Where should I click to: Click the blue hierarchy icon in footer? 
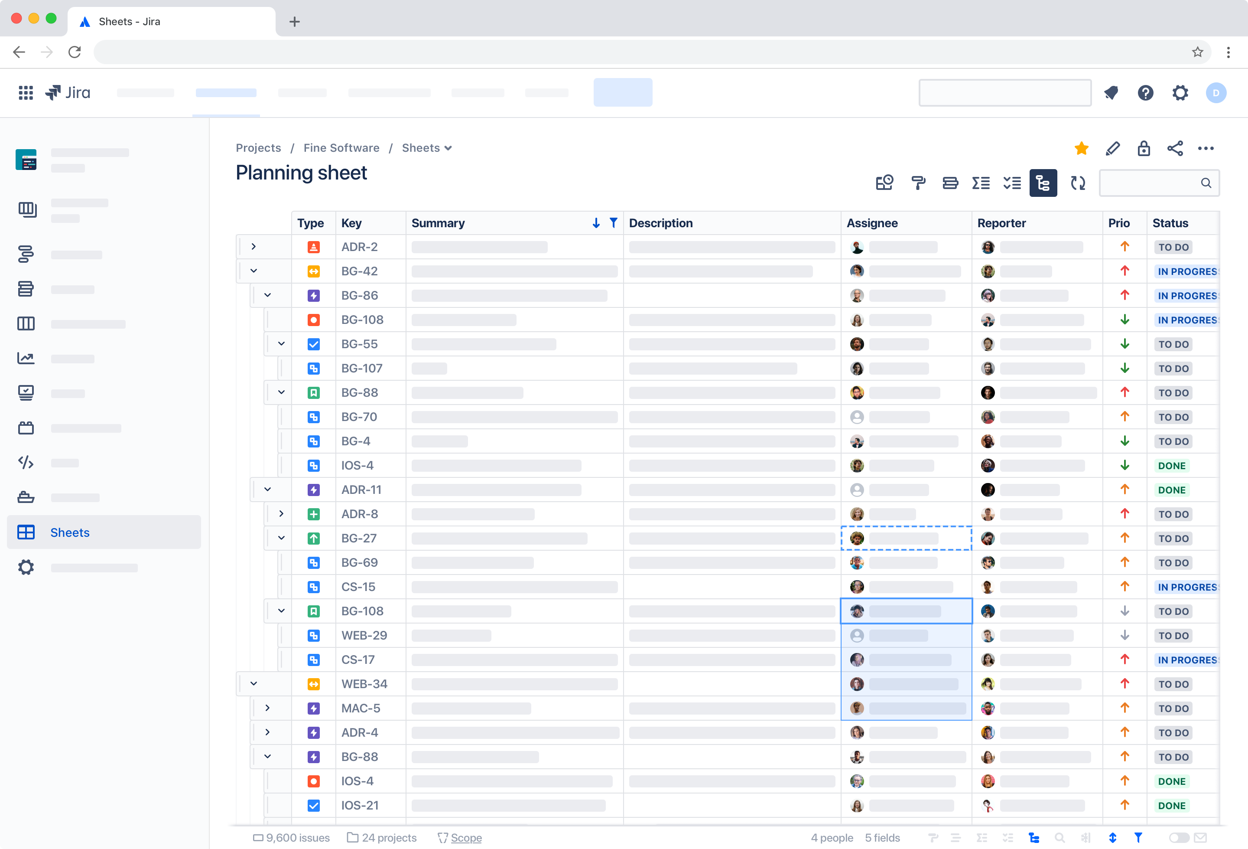[1034, 837]
